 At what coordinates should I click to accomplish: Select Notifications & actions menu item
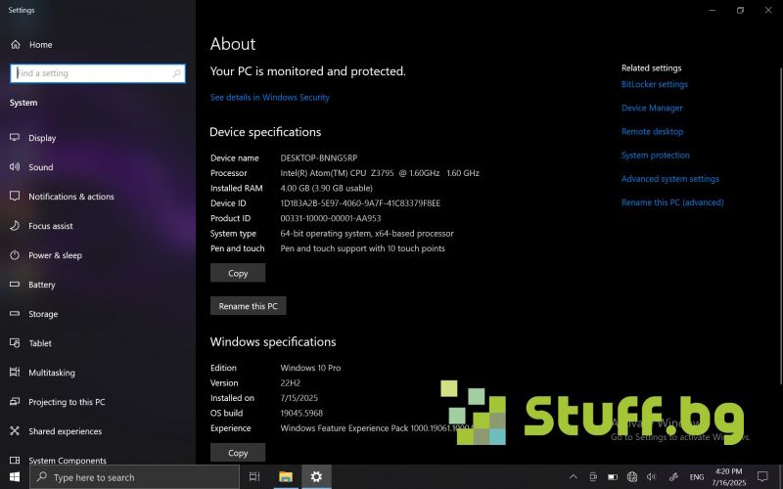point(70,197)
